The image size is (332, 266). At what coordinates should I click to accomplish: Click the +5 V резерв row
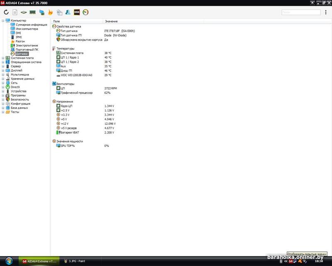85,128
